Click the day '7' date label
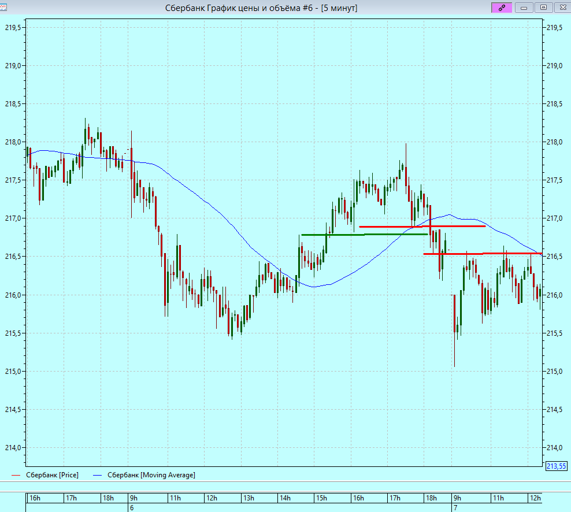Viewport: 571px width, 512px height. pyautogui.click(x=455, y=507)
